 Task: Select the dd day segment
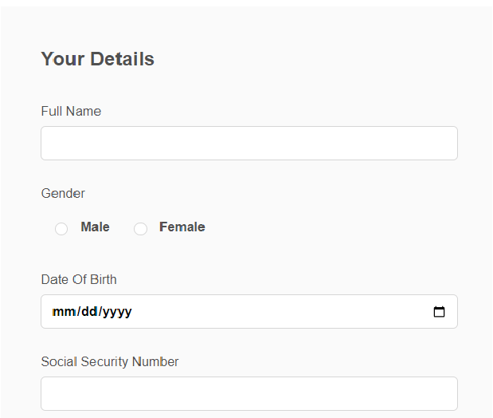tap(89, 312)
